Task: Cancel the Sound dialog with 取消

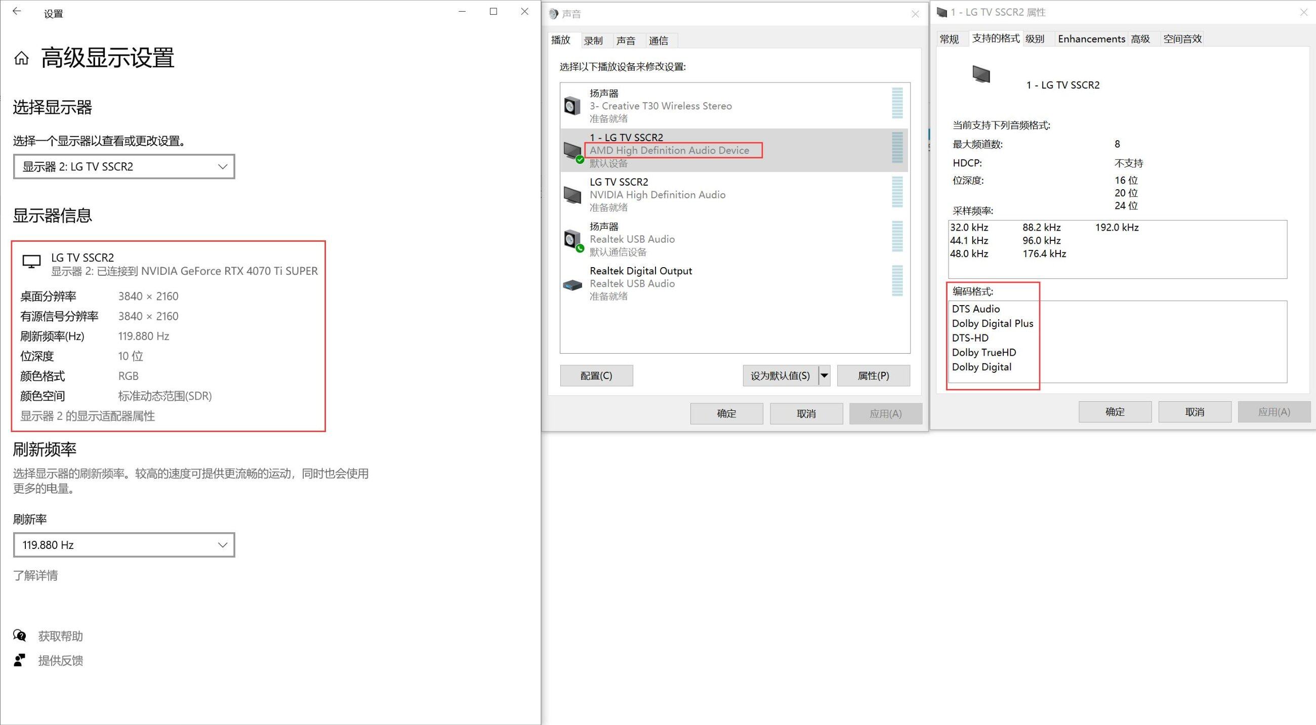Action: pos(806,413)
